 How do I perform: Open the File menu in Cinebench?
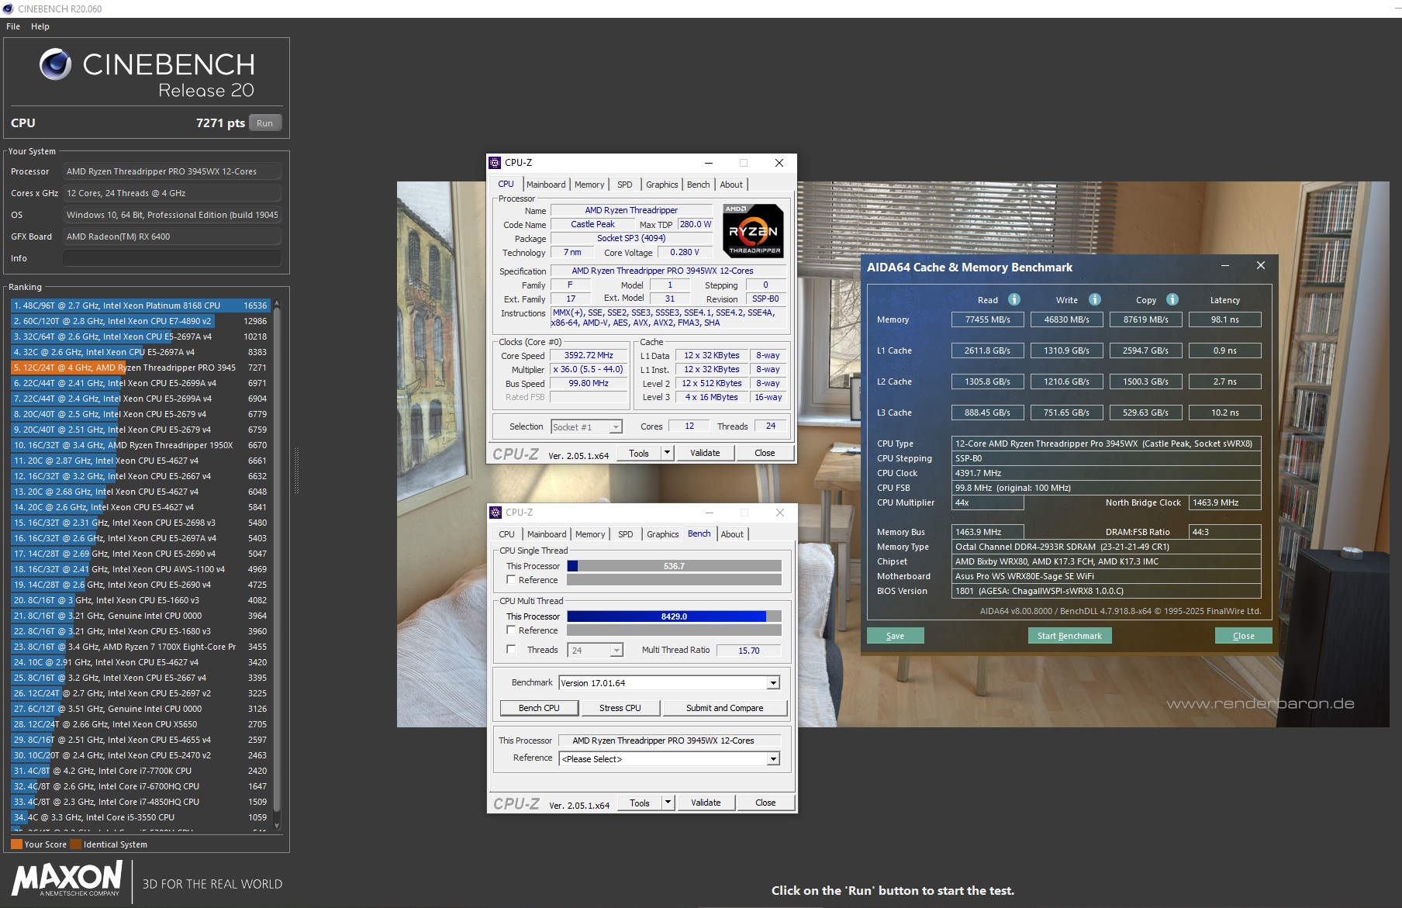tap(13, 26)
